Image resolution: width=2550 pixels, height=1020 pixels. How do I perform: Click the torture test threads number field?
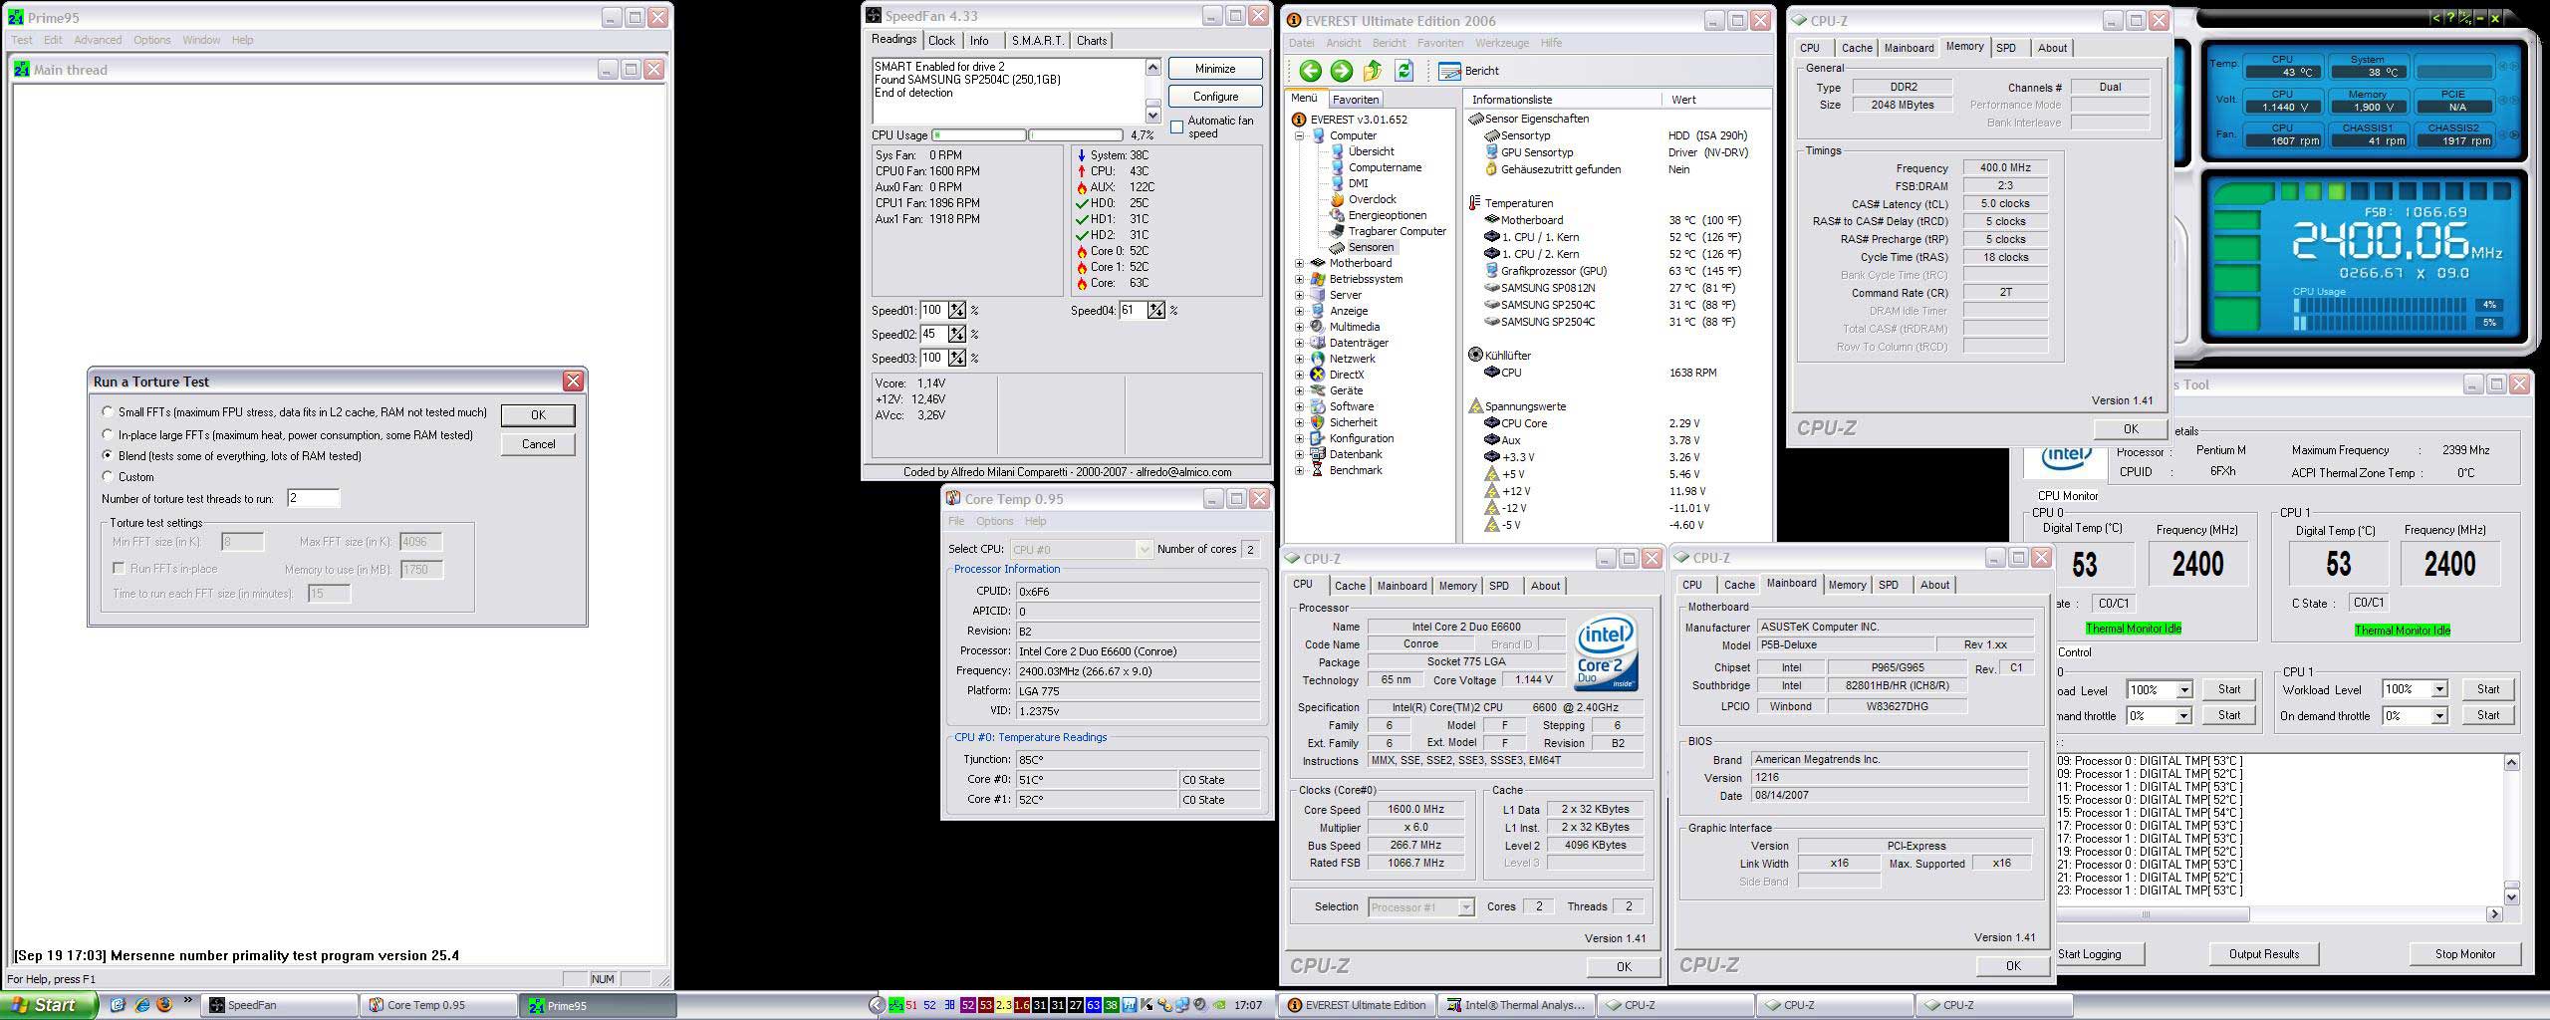tap(313, 498)
